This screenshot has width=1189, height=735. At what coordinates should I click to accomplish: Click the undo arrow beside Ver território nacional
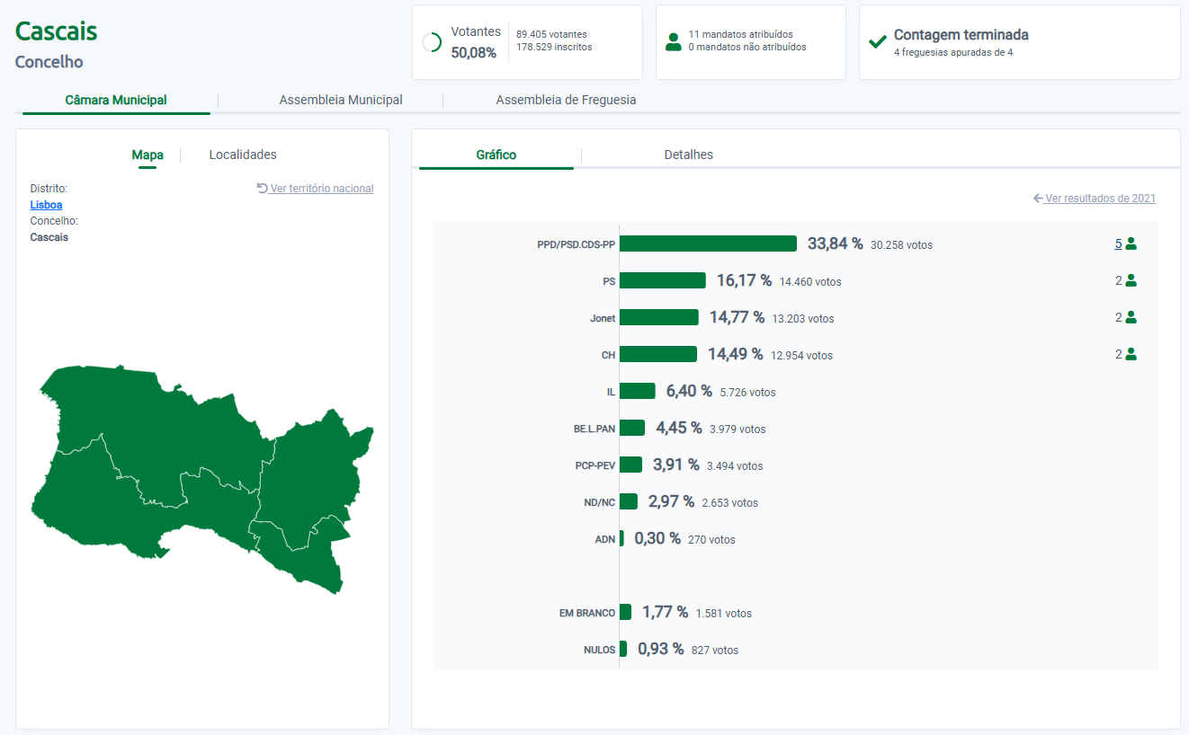pos(262,188)
